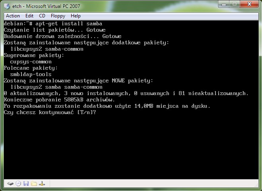Click the hard disk status icon

pos(10,184)
